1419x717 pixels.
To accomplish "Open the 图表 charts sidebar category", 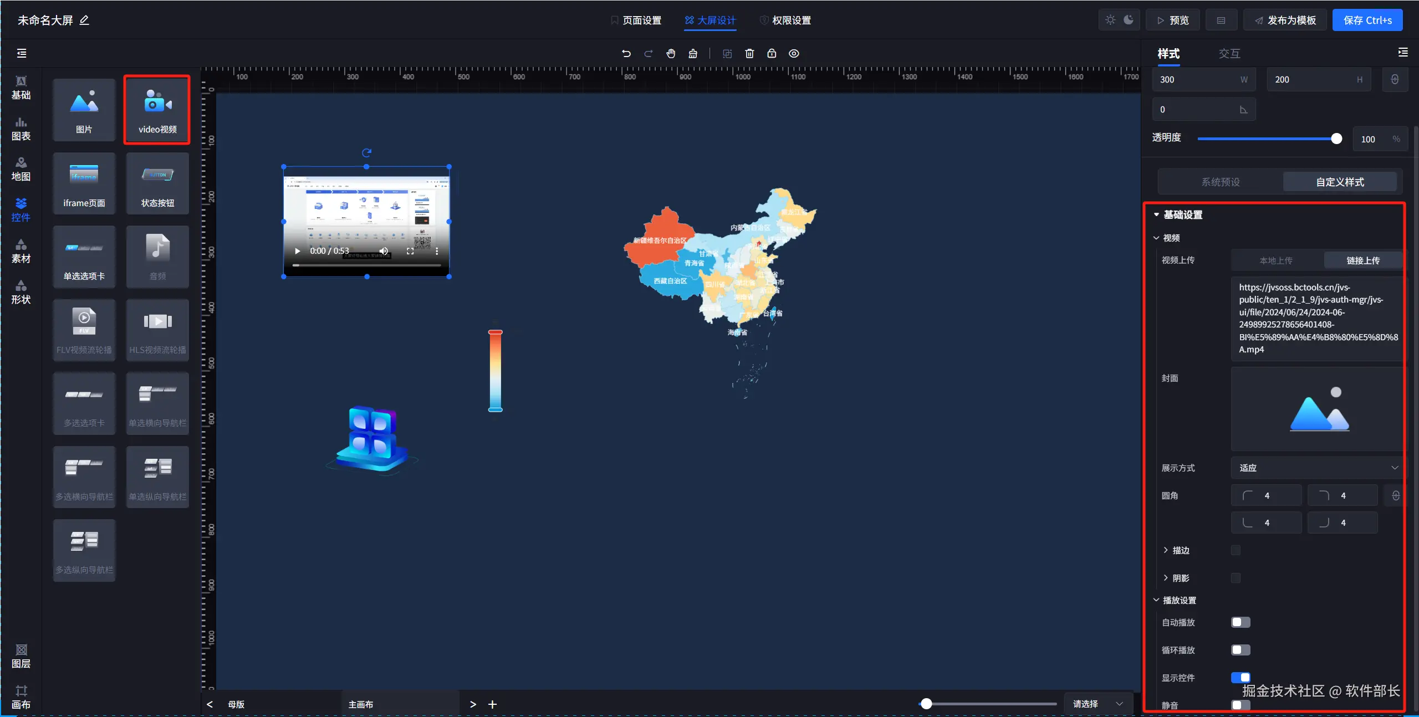I will [21, 129].
